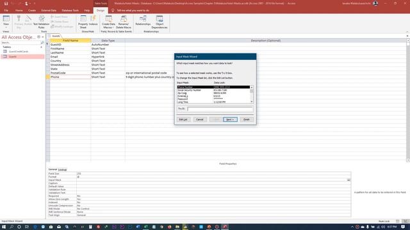Switch to the Home tab
The height and width of the screenshot is (230, 410).
(x=19, y=10)
